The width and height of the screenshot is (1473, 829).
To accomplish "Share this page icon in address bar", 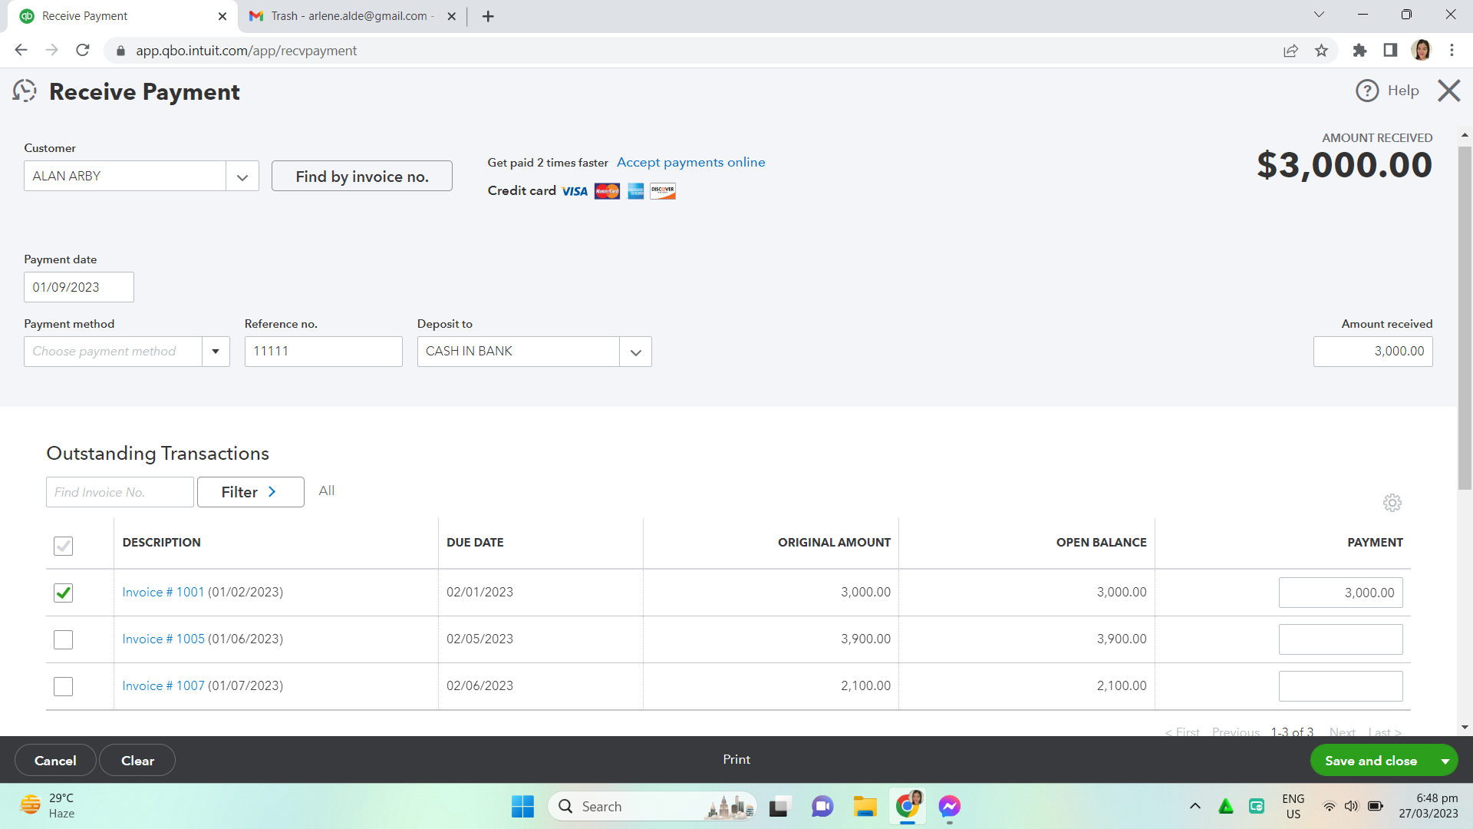I will (x=1290, y=51).
